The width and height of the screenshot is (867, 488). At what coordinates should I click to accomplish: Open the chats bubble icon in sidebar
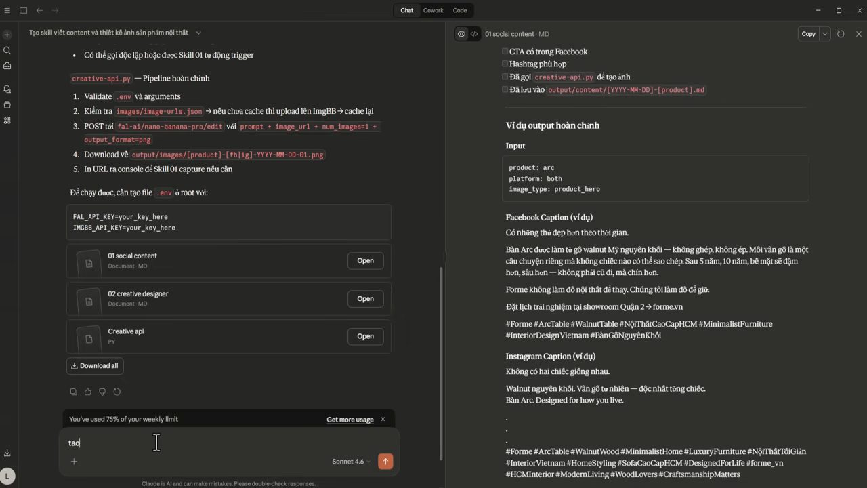click(x=7, y=89)
